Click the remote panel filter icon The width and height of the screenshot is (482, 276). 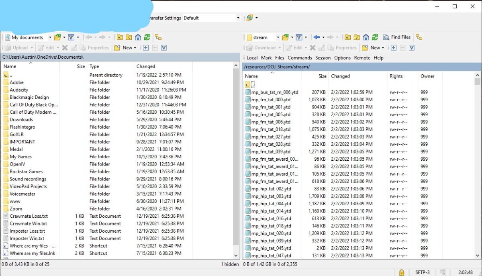pos(299,37)
